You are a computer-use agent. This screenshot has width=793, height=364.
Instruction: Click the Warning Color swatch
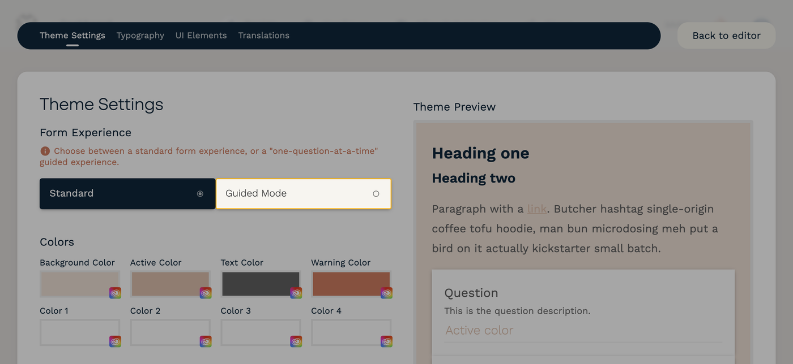click(x=346, y=283)
